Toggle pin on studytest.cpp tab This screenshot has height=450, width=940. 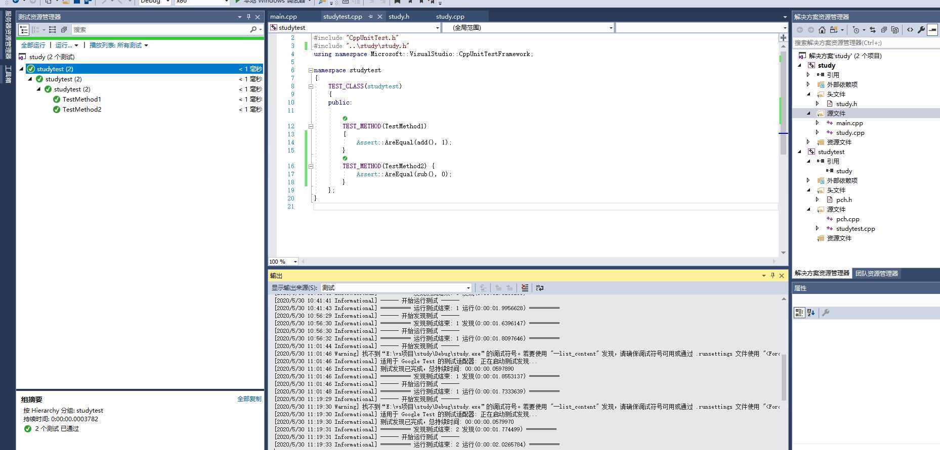pos(370,17)
